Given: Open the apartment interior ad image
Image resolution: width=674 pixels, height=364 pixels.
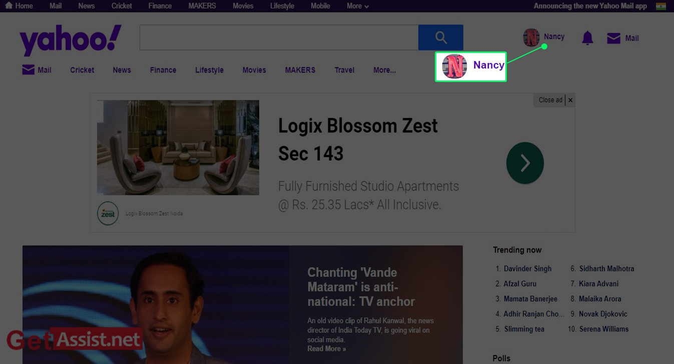Looking at the screenshot, I should click(x=178, y=147).
